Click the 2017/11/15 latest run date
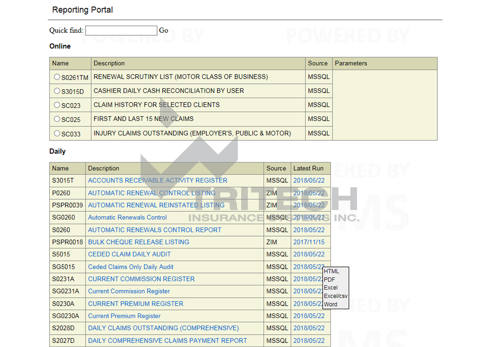The width and height of the screenshot is (489, 347). pyautogui.click(x=309, y=242)
